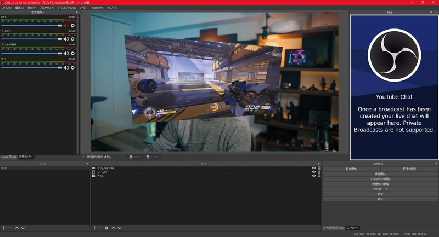Open the 編集 menu
The width and height of the screenshot is (439, 237).
(19, 8)
